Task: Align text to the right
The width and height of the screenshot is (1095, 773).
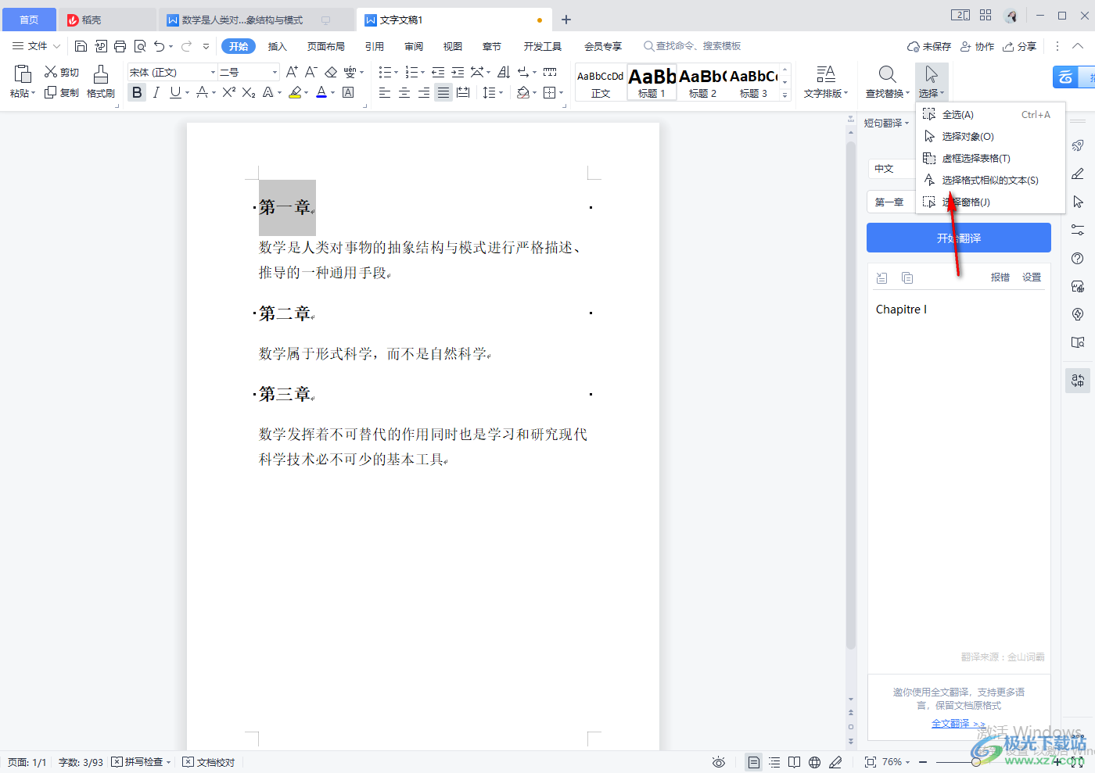Action: [x=423, y=92]
